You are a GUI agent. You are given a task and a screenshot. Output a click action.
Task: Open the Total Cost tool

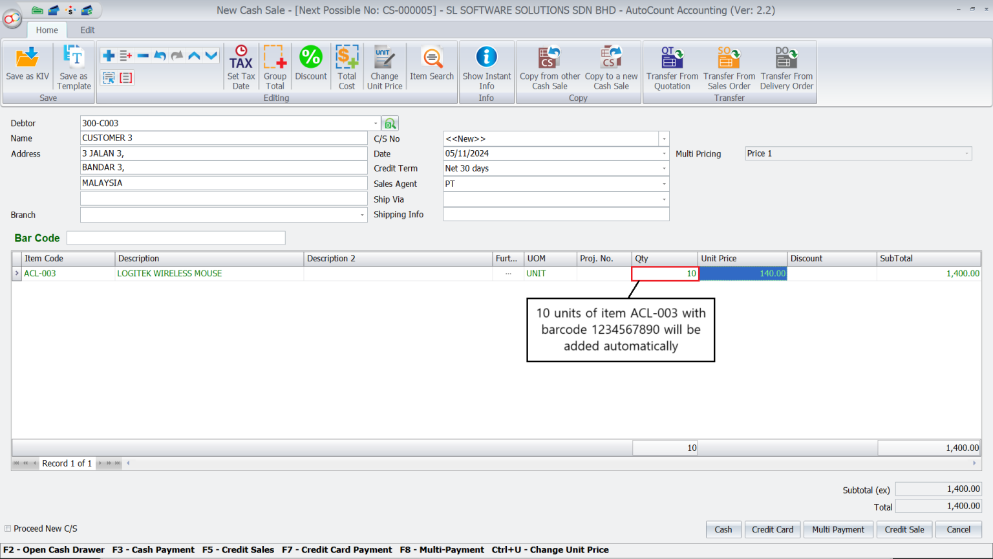[x=347, y=65]
